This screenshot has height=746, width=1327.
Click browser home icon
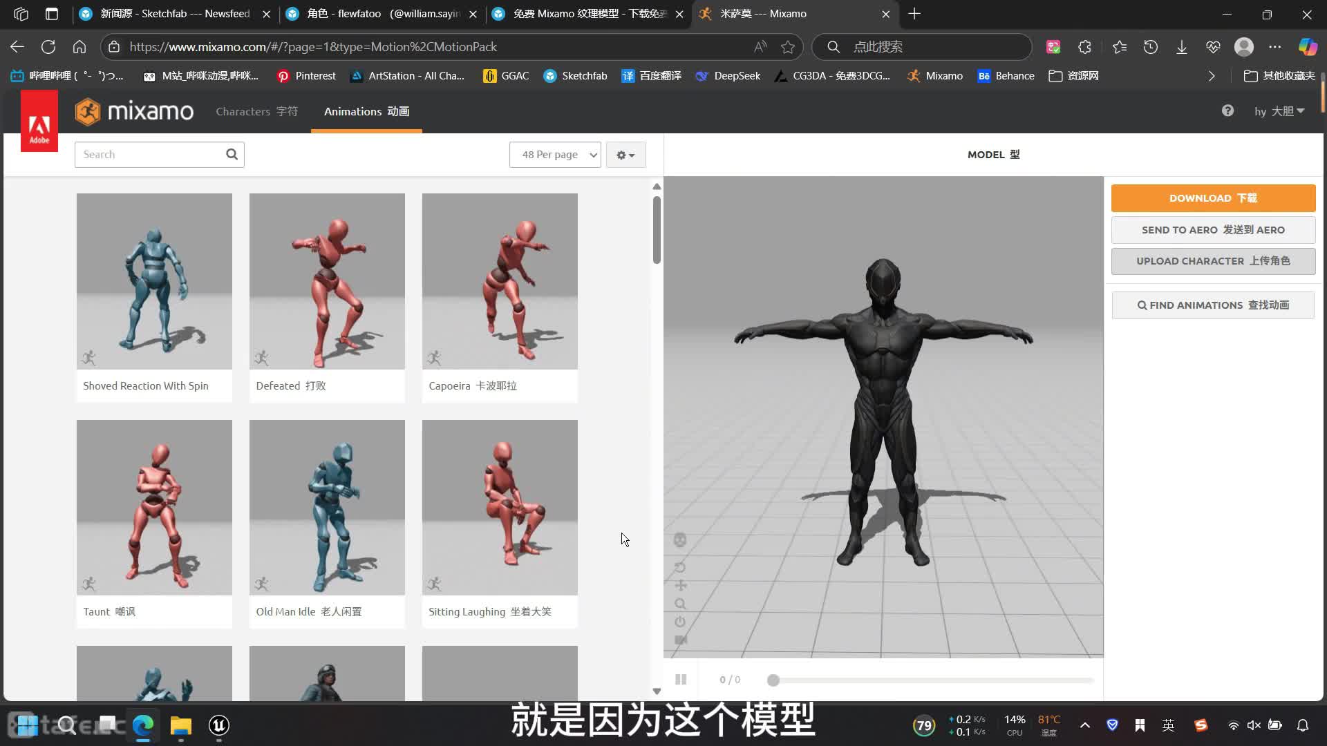coord(79,47)
